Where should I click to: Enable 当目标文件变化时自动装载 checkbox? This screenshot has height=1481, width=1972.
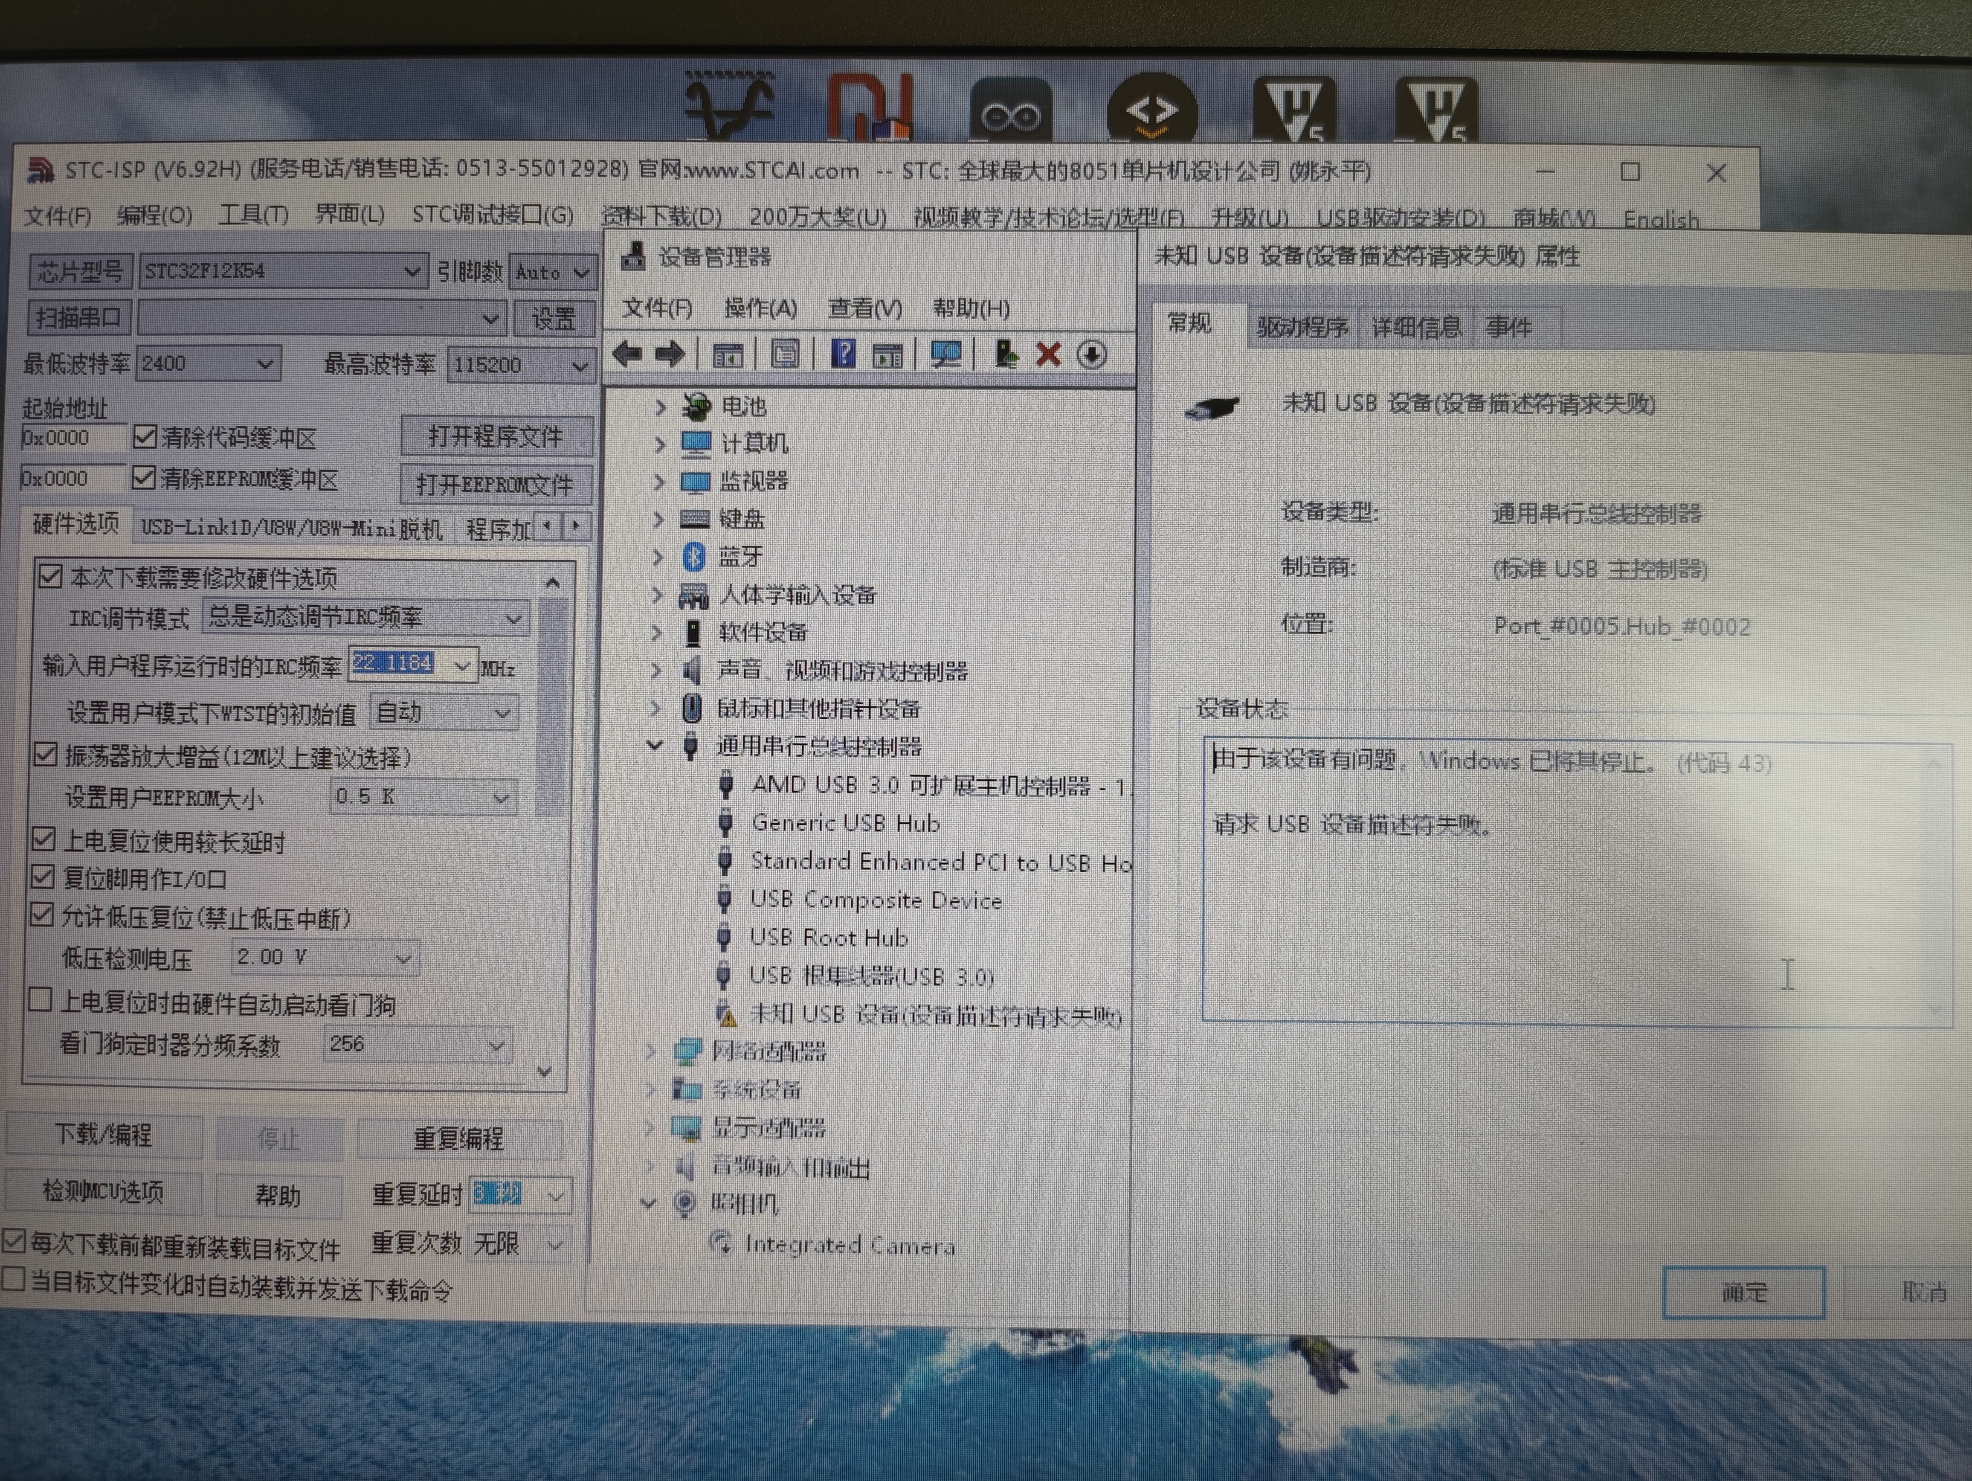click(x=13, y=1281)
